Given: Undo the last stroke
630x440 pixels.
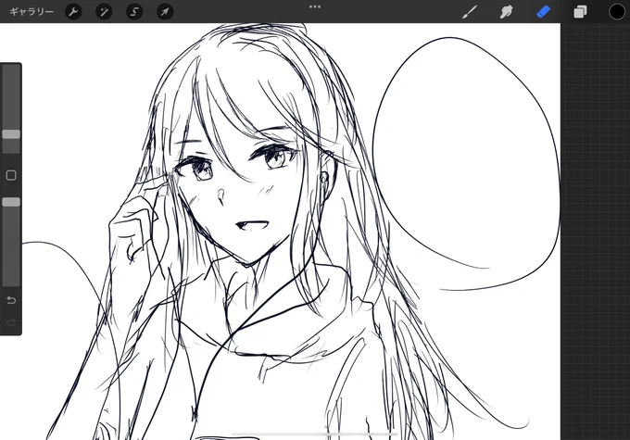Looking at the screenshot, I should 11,300.
